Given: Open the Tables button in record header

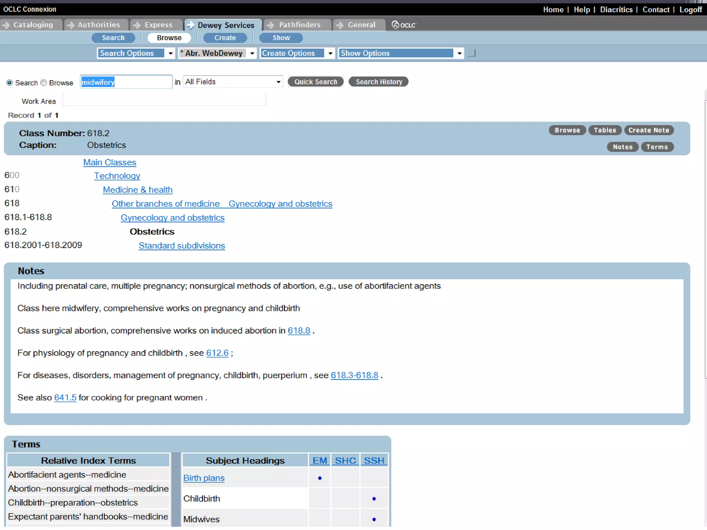Looking at the screenshot, I should tap(604, 130).
